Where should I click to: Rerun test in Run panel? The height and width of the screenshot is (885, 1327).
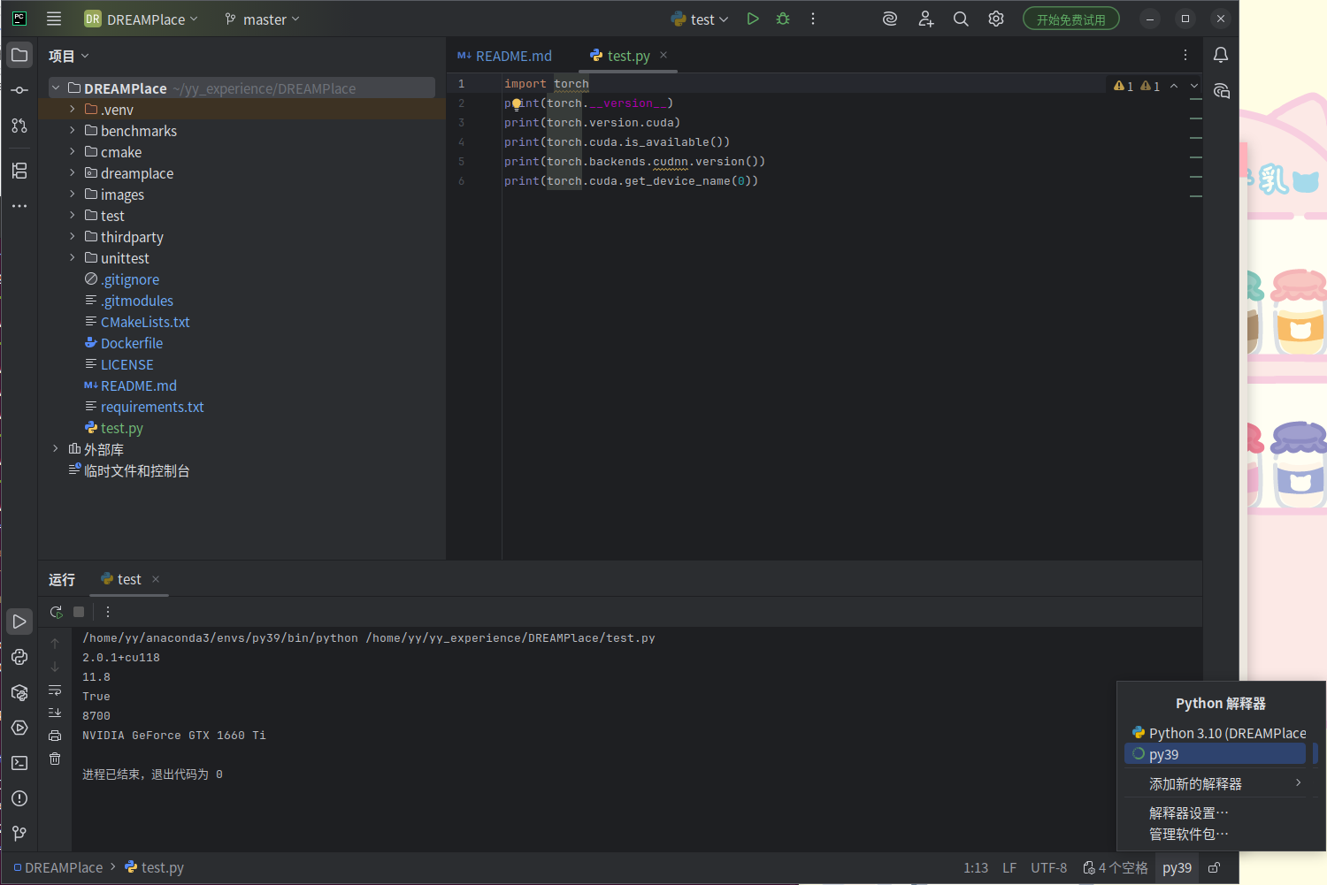(57, 612)
